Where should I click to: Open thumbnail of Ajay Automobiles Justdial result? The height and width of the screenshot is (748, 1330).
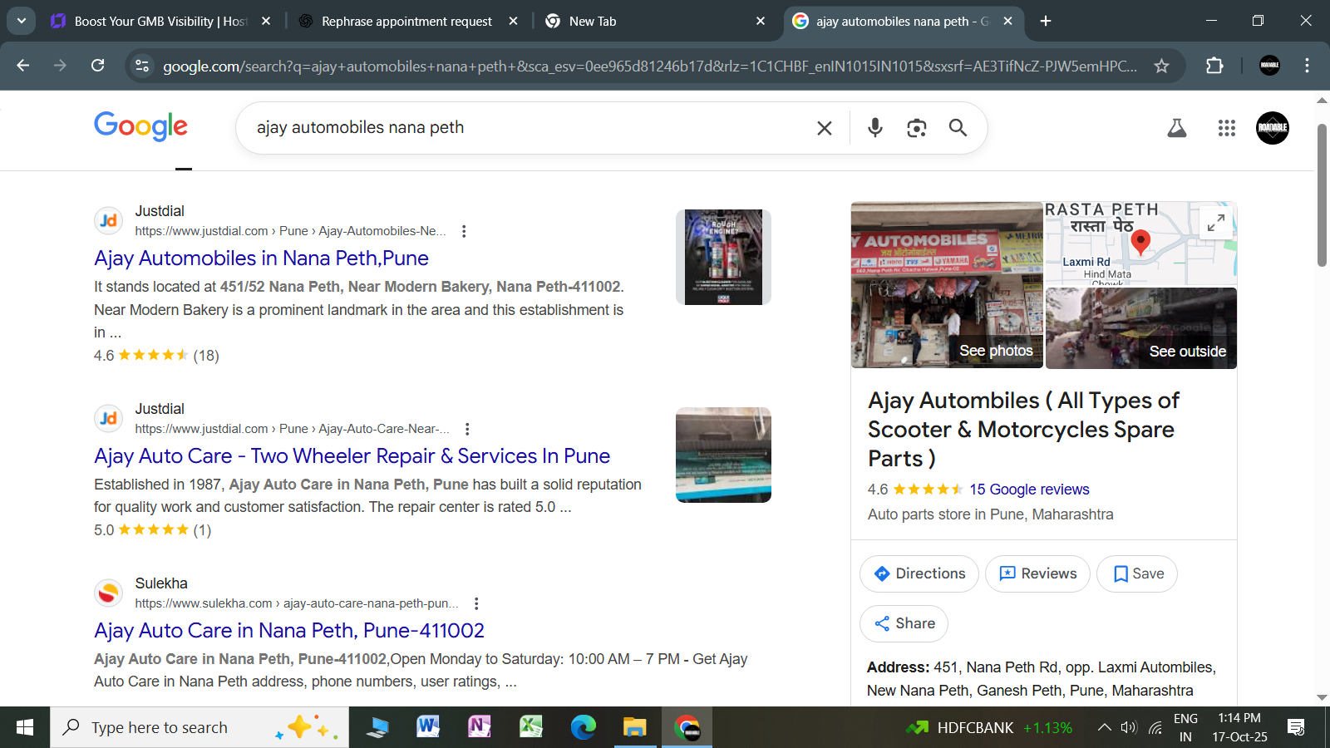(x=723, y=257)
